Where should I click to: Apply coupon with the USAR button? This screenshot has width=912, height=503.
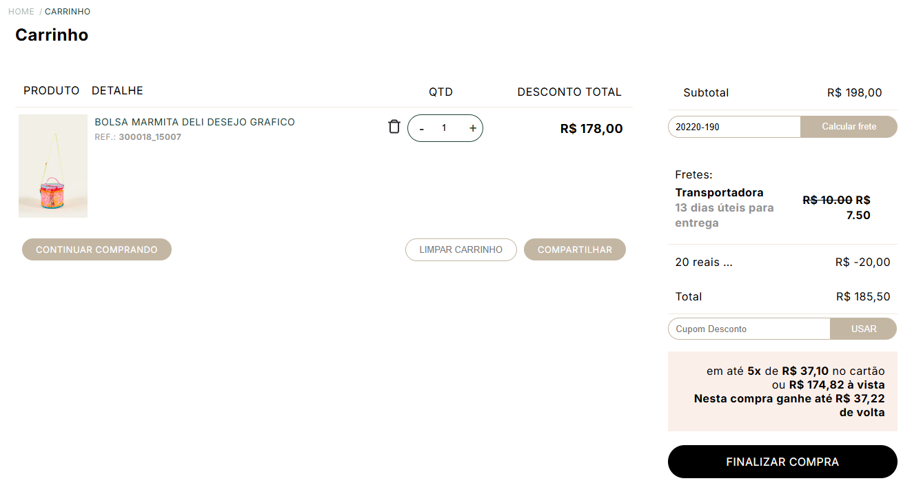[864, 329]
